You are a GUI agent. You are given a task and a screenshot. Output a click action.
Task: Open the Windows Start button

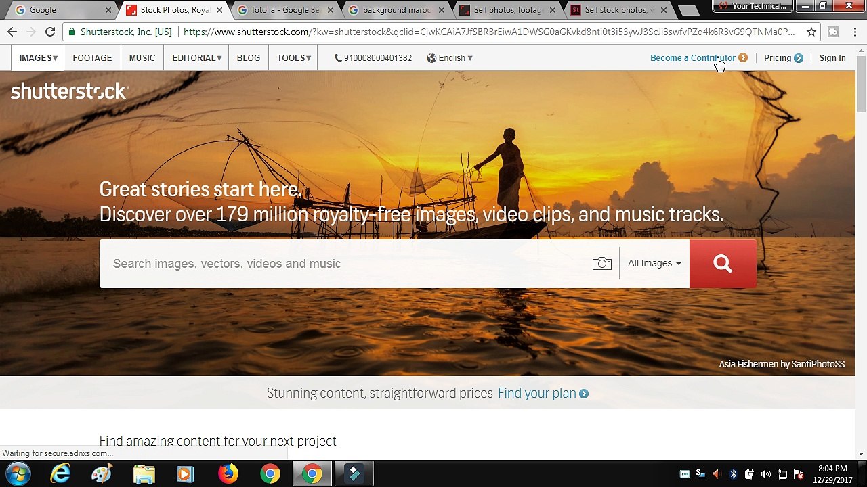pyautogui.click(x=18, y=473)
